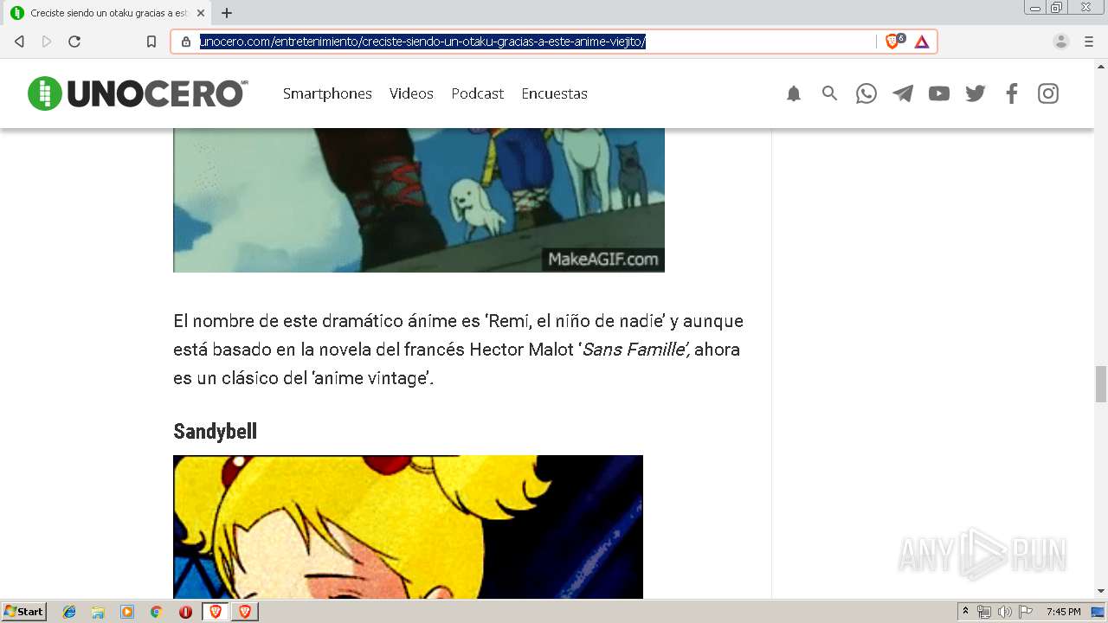The height and width of the screenshot is (623, 1108).
Task: Click the Remi anime GIF image
Action: point(419,200)
